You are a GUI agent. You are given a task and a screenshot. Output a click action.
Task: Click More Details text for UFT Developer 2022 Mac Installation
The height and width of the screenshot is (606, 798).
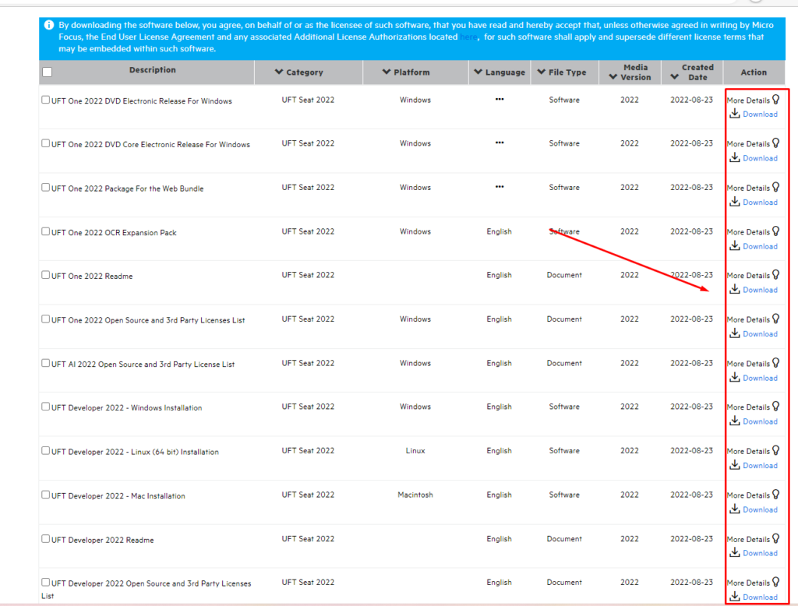pyautogui.click(x=748, y=495)
